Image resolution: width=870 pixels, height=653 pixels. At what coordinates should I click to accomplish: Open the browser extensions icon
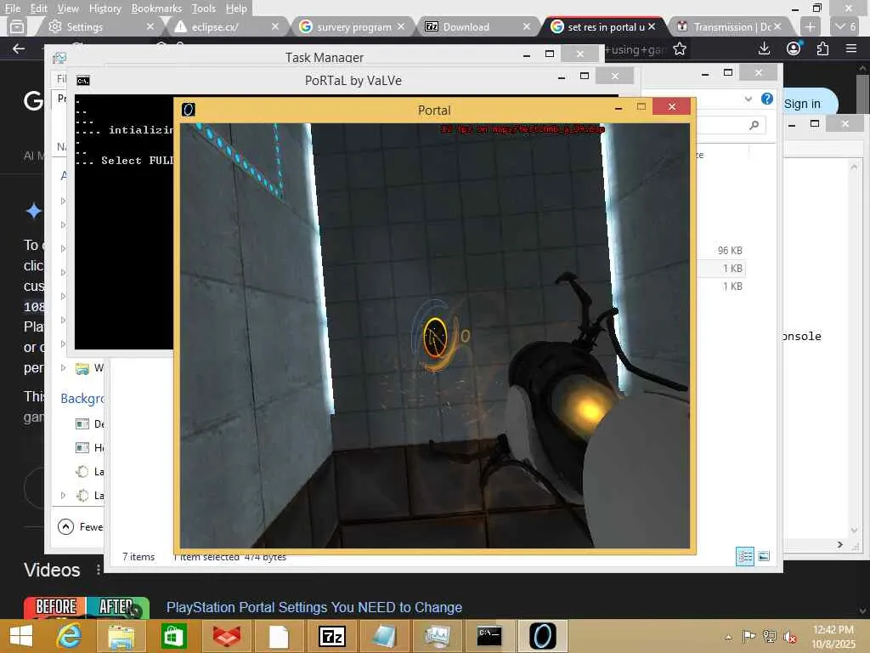(x=822, y=48)
